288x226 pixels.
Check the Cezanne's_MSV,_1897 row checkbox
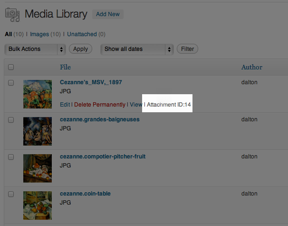(x=11, y=82)
